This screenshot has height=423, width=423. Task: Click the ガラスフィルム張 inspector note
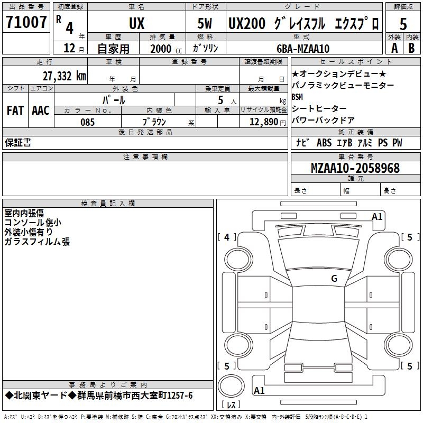(37, 242)
